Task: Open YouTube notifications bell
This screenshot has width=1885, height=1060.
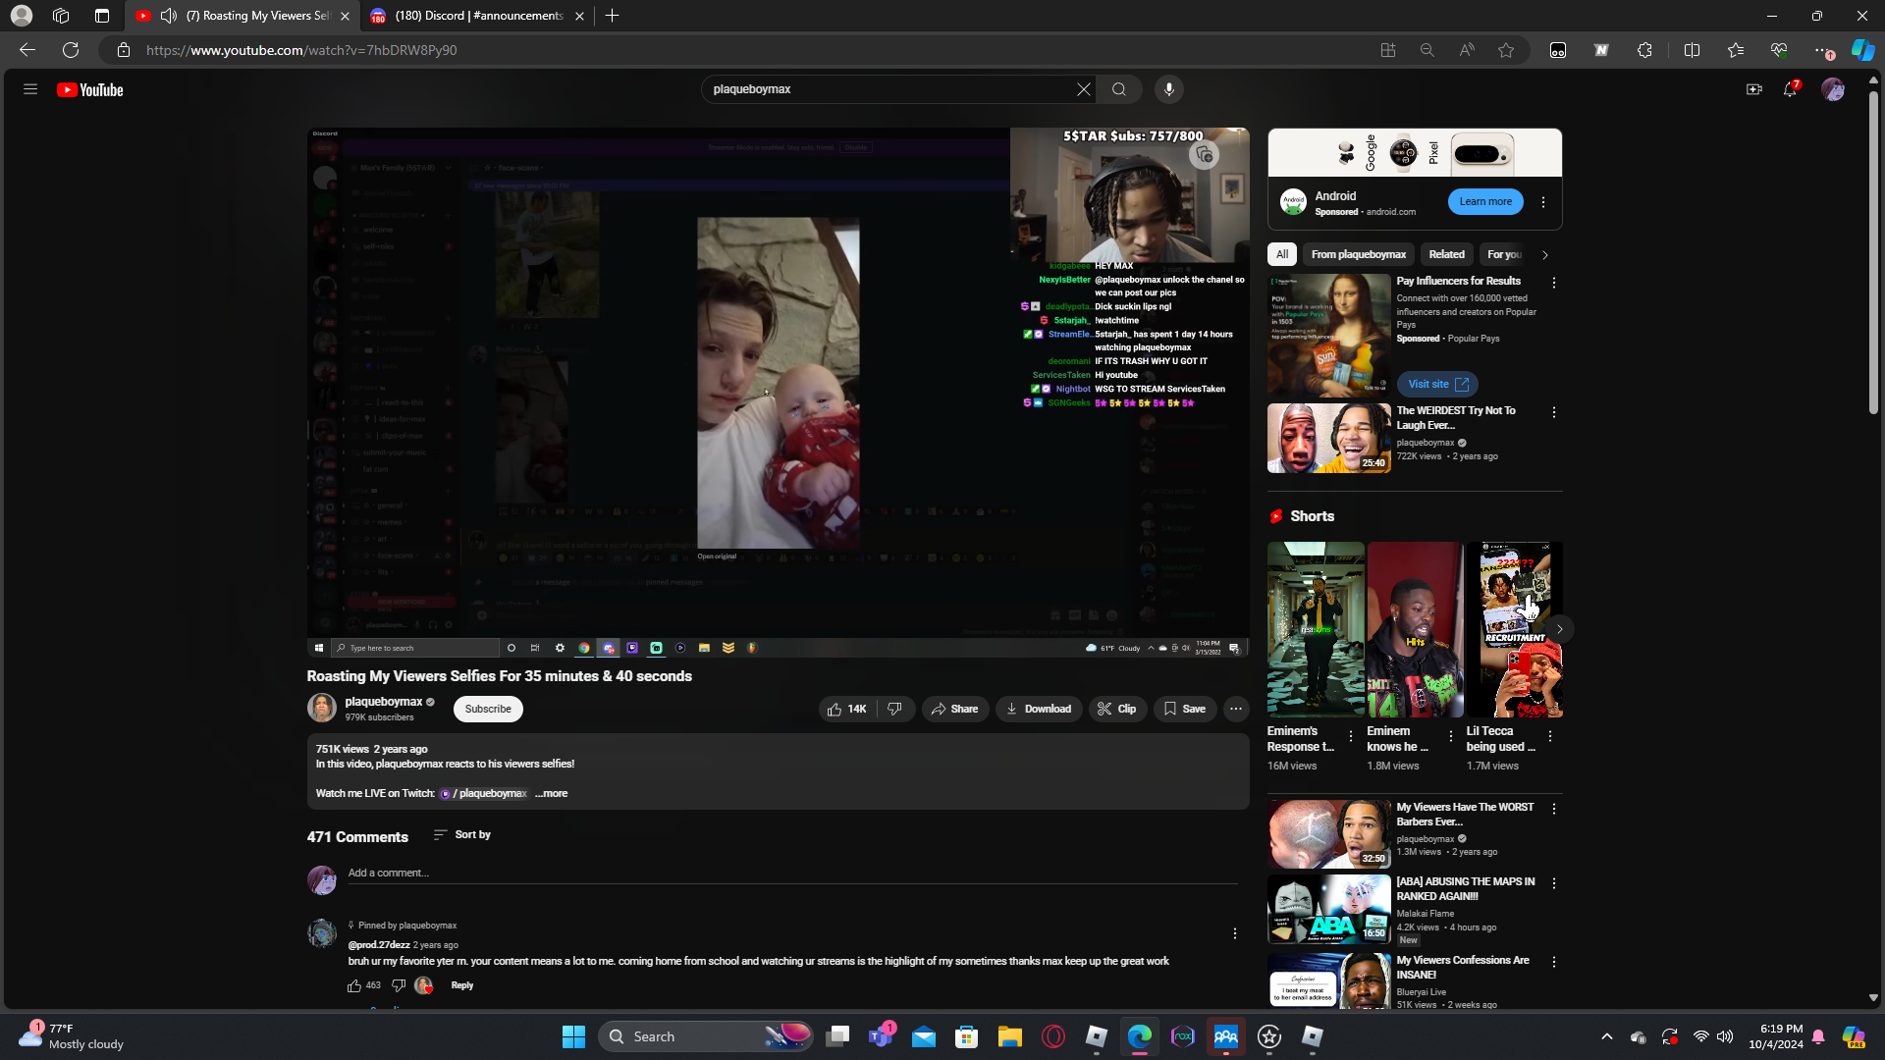Action: click(x=1791, y=89)
